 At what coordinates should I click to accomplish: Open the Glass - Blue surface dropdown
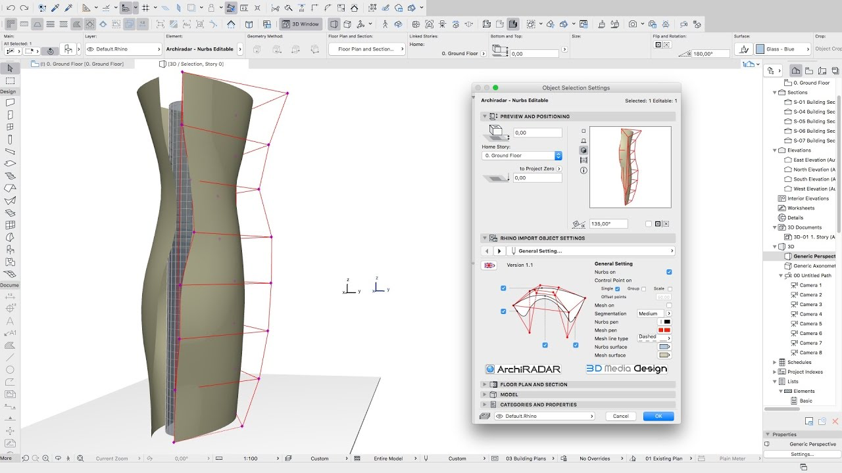click(781, 49)
